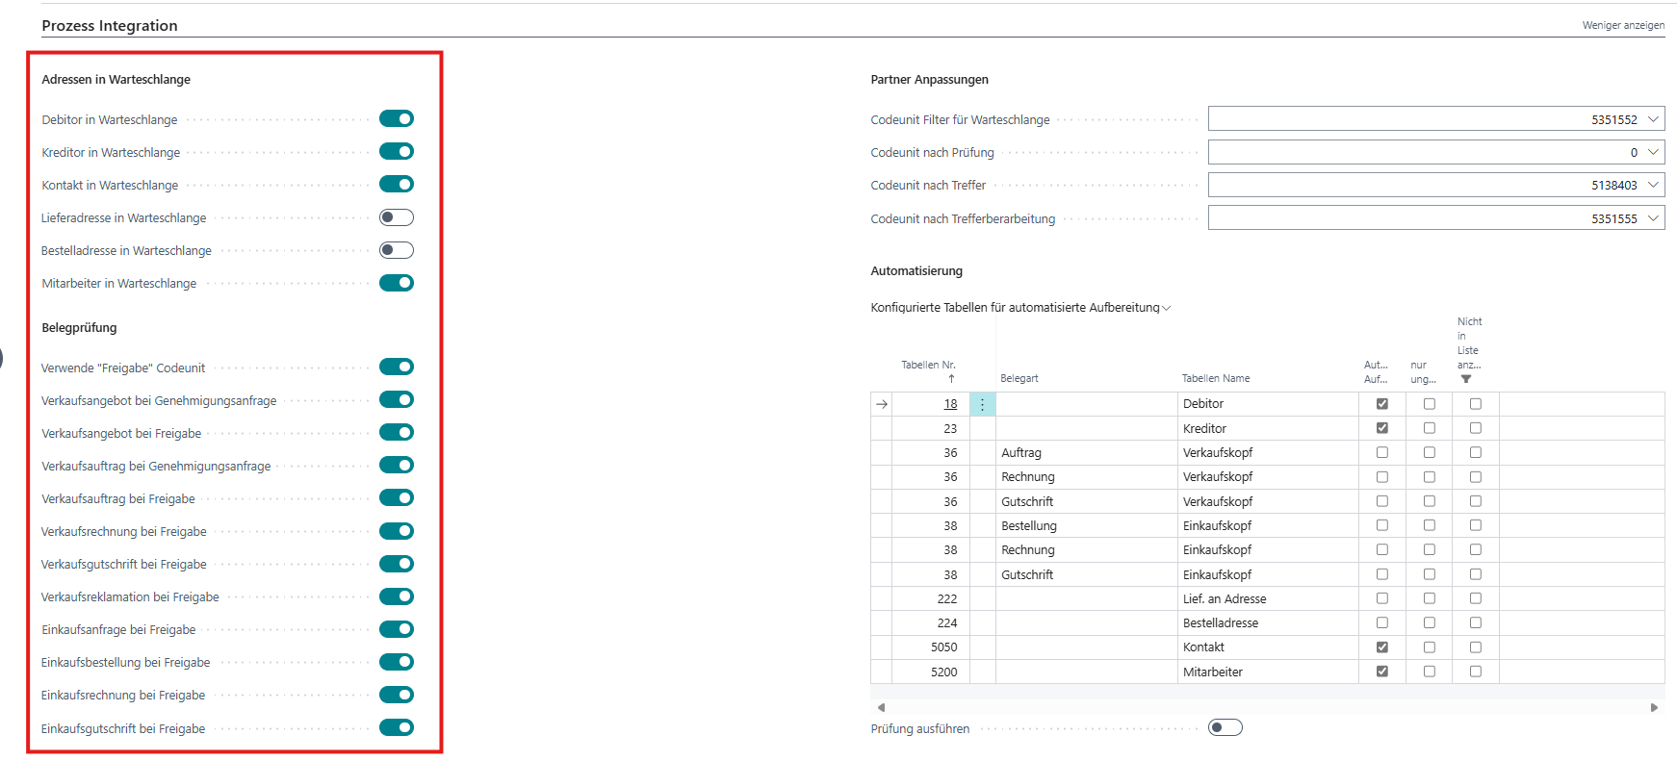Screen dimensions: 1677x761
Task: Click the row selector arrow for Debitor
Action: (x=882, y=404)
